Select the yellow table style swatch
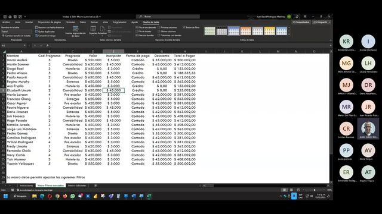Viewport: 382px width, 214px height. point(269,31)
